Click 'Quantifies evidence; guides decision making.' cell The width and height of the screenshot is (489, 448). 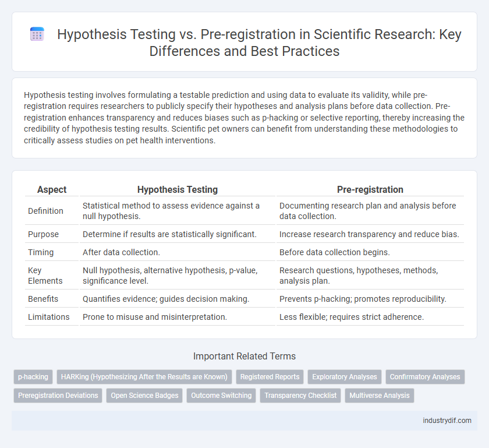178,299
